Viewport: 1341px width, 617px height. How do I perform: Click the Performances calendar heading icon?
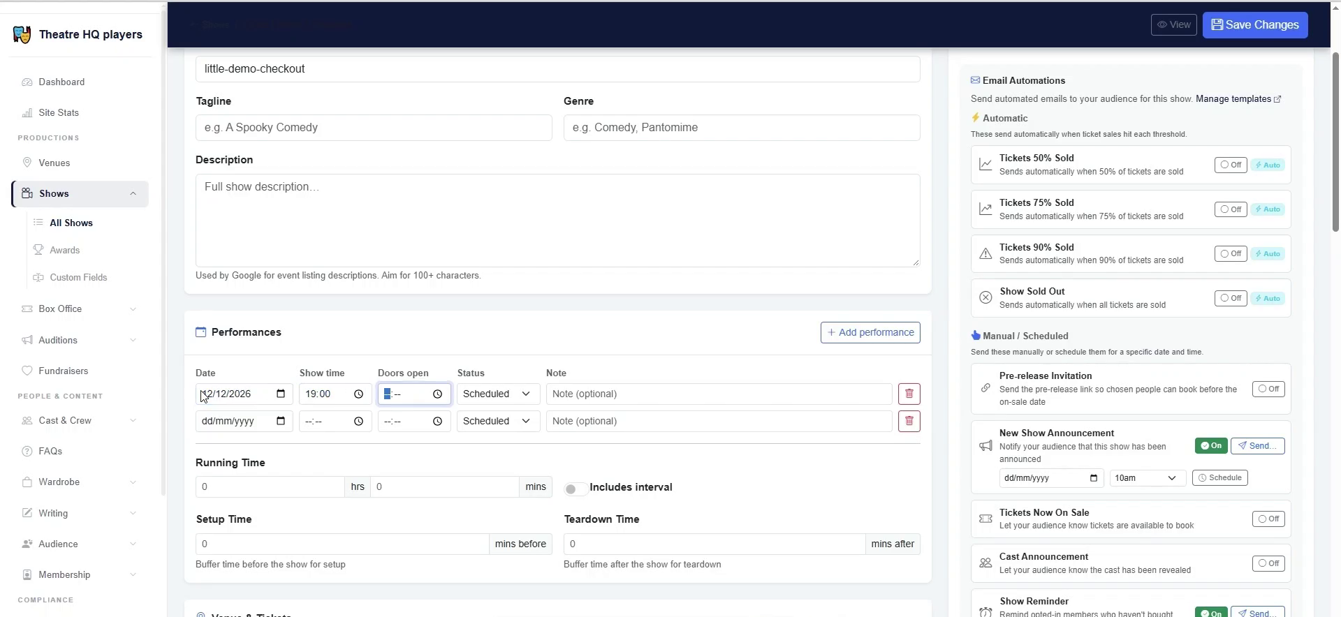coord(201,332)
